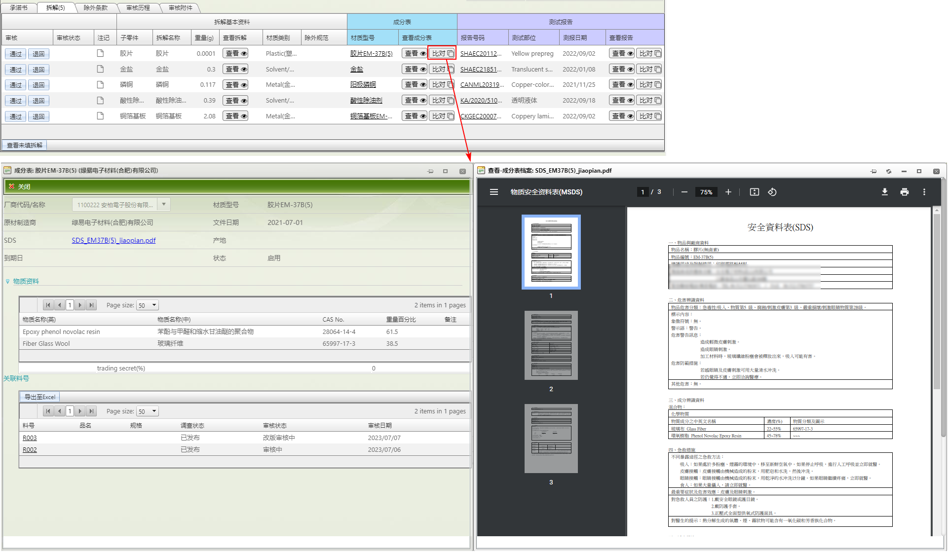
Task: View composition table for 阳极磷铜 row
Action: (415, 85)
